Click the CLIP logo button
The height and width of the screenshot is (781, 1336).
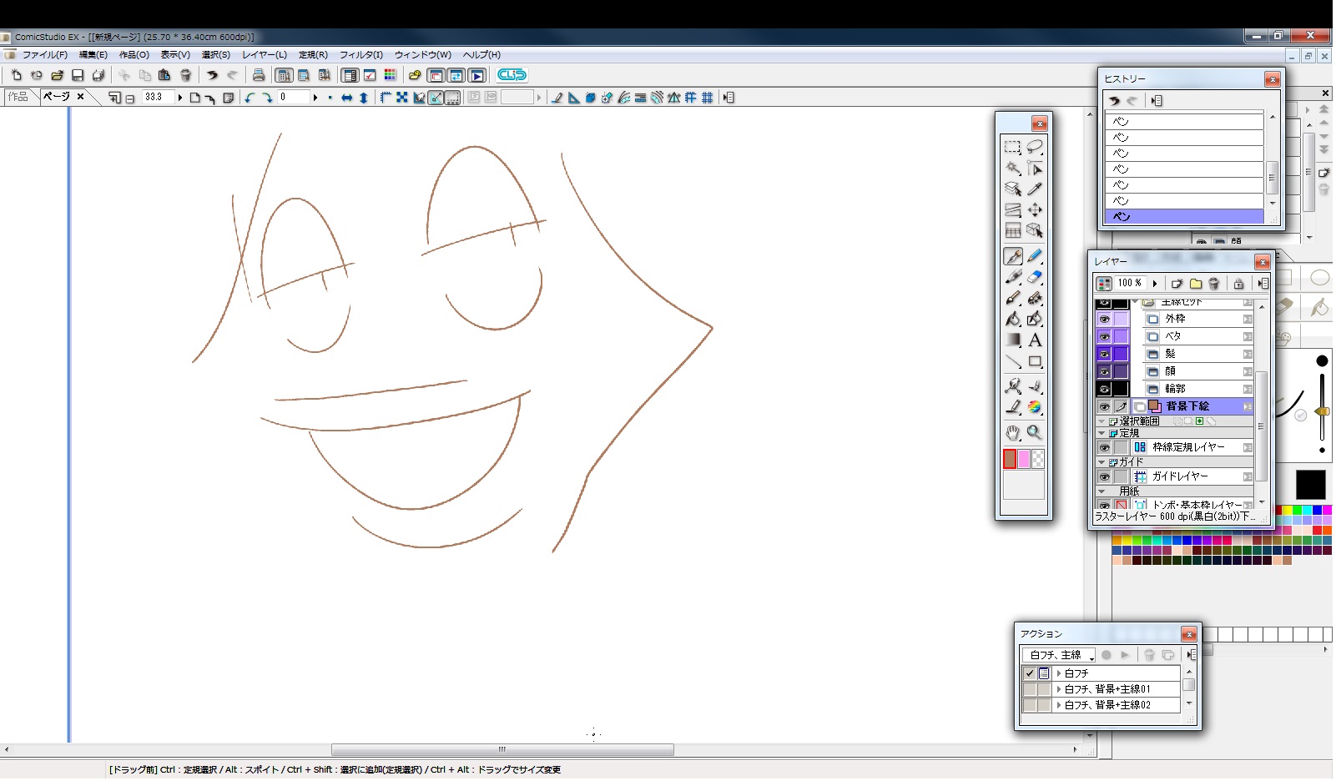512,75
